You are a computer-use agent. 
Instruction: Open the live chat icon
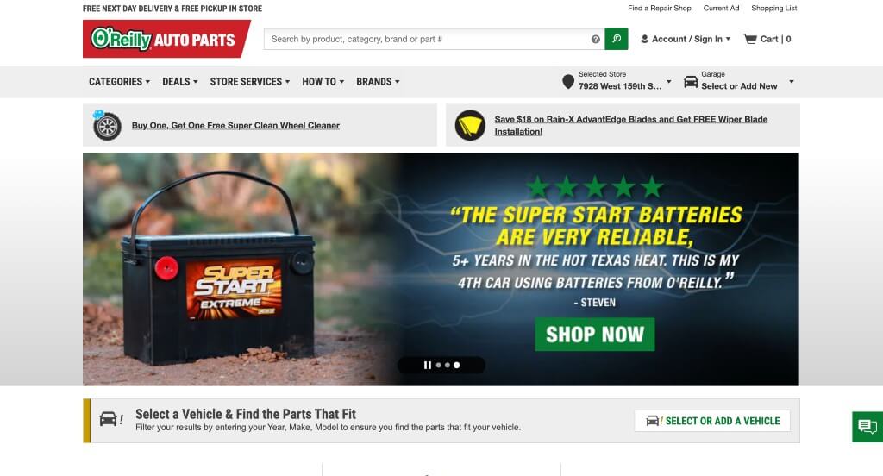click(x=867, y=427)
